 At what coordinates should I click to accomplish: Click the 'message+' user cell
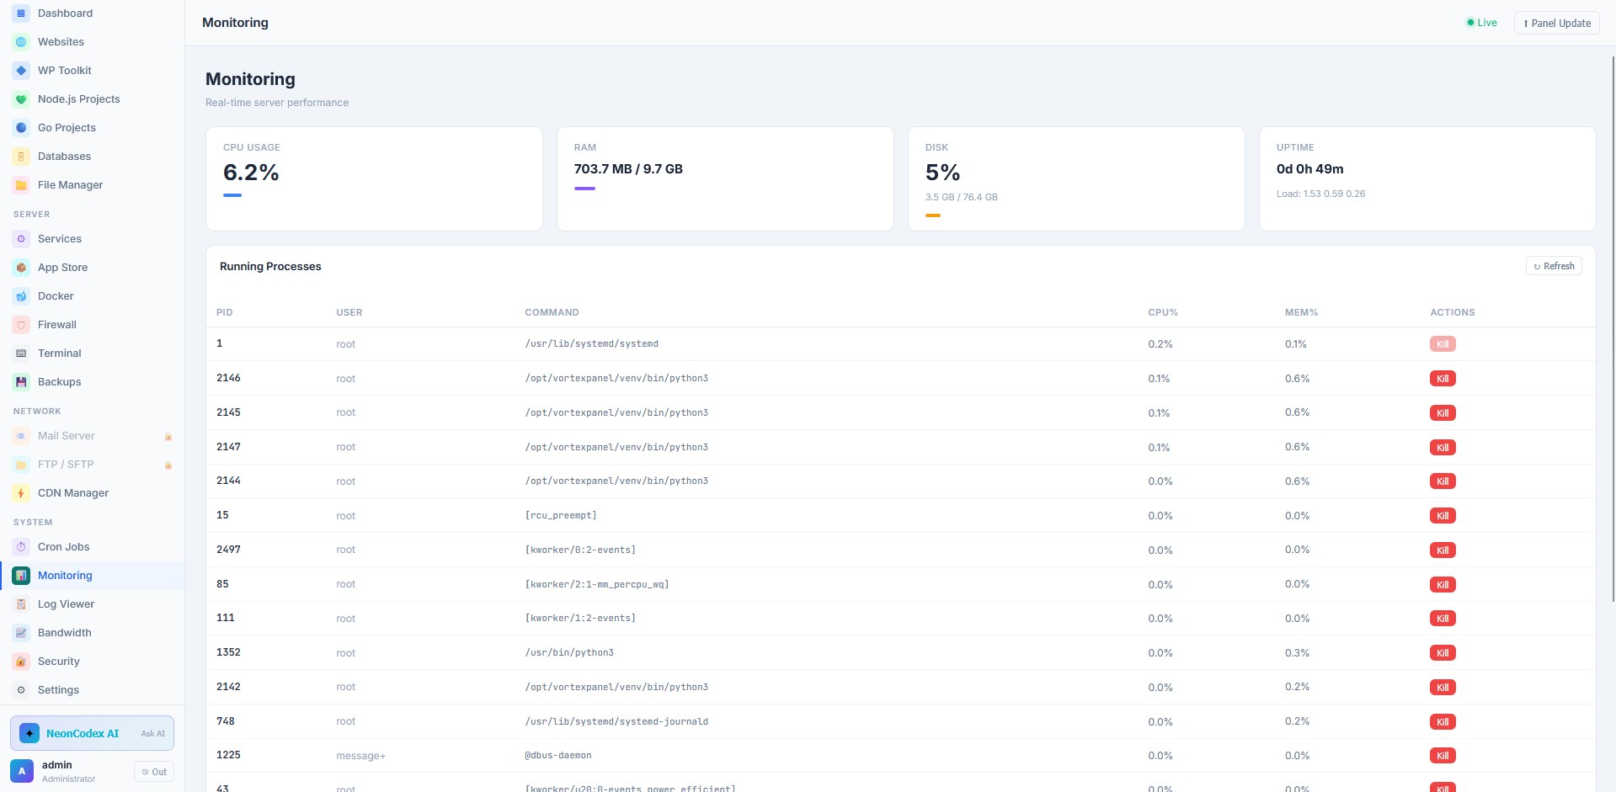(x=360, y=756)
